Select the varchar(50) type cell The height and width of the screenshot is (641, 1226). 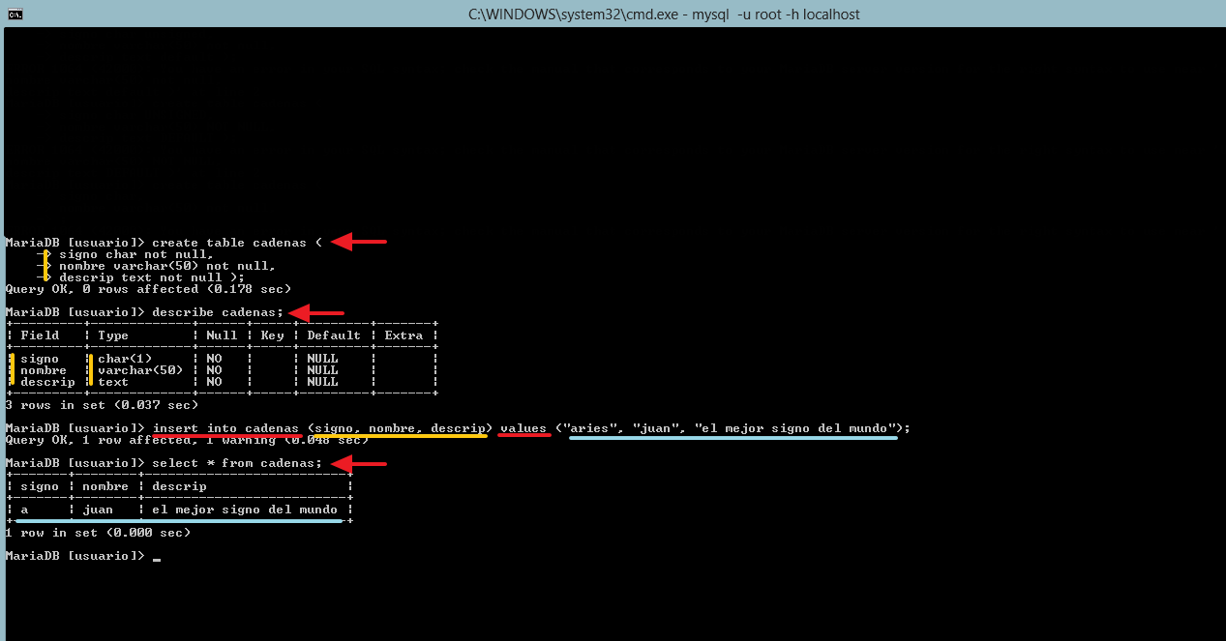pos(140,370)
